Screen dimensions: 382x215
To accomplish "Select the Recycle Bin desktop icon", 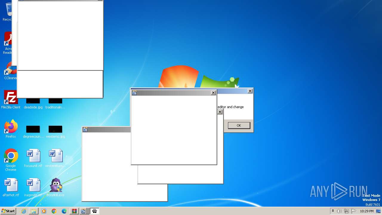I will coord(7,12).
